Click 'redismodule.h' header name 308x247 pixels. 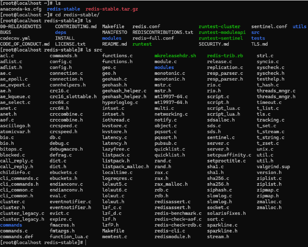pyautogui.click(x=172, y=237)
